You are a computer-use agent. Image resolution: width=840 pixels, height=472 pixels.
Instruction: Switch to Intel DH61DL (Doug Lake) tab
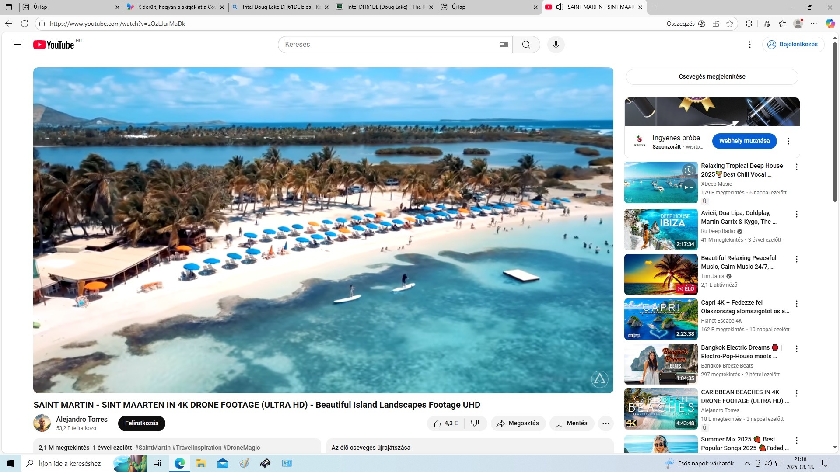[384, 7]
